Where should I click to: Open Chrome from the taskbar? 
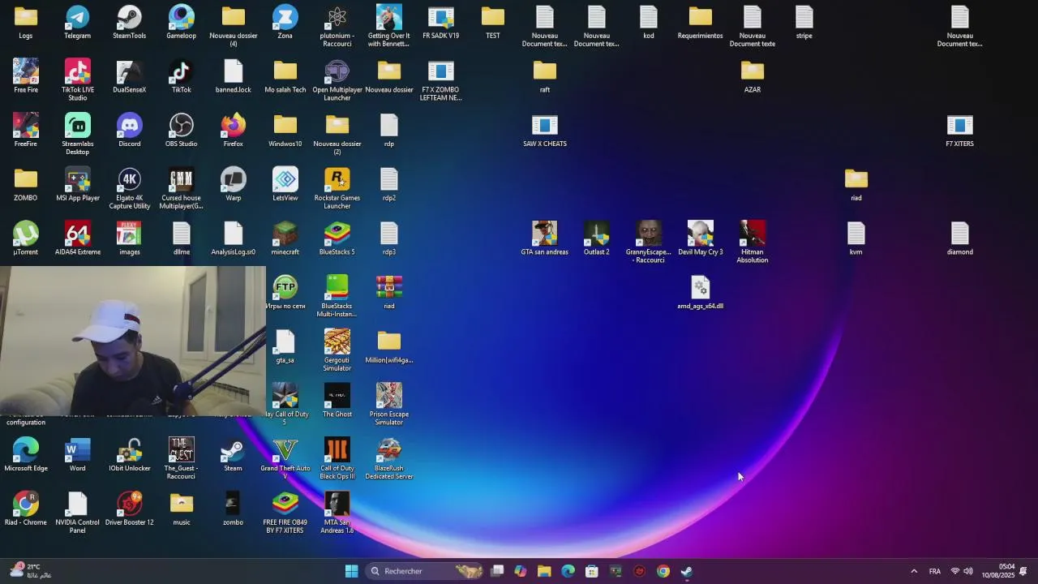(x=663, y=571)
